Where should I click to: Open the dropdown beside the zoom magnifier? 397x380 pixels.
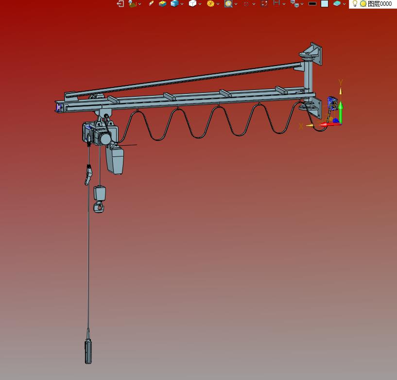pyautogui.click(x=236, y=4)
